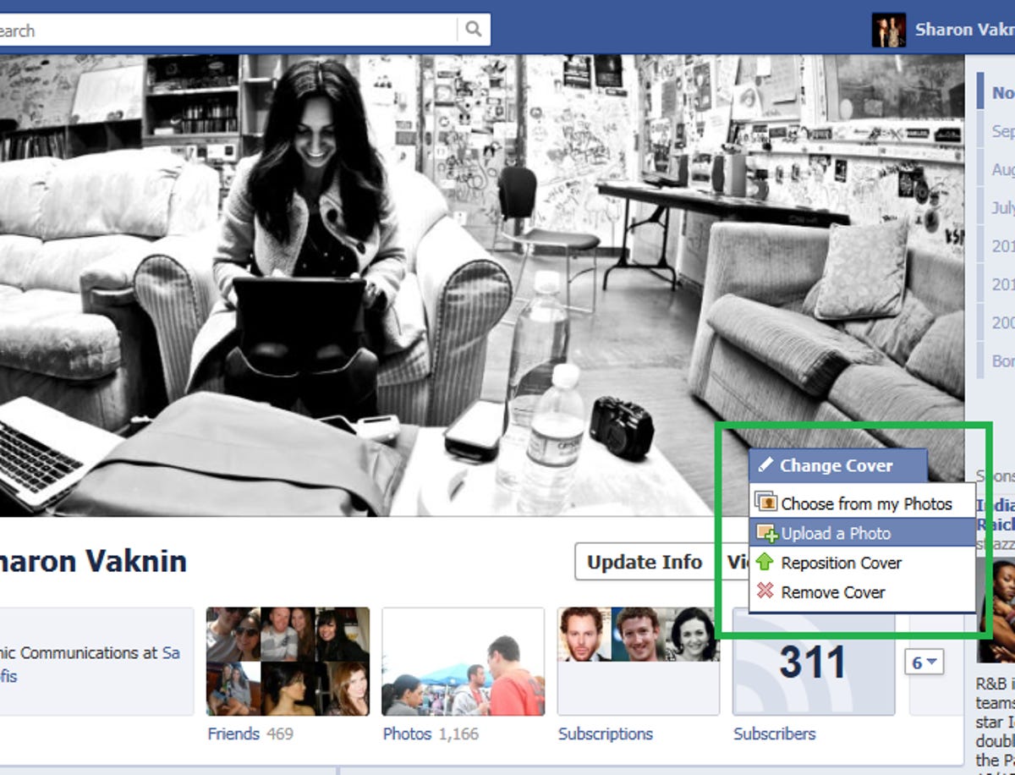
Task: Click the Upload a Photo icon
Action: click(766, 533)
